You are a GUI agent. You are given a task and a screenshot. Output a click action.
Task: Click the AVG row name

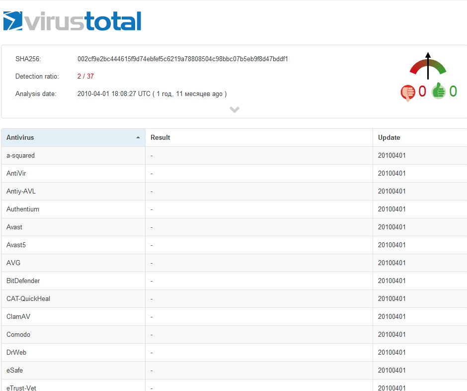[x=13, y=263]
